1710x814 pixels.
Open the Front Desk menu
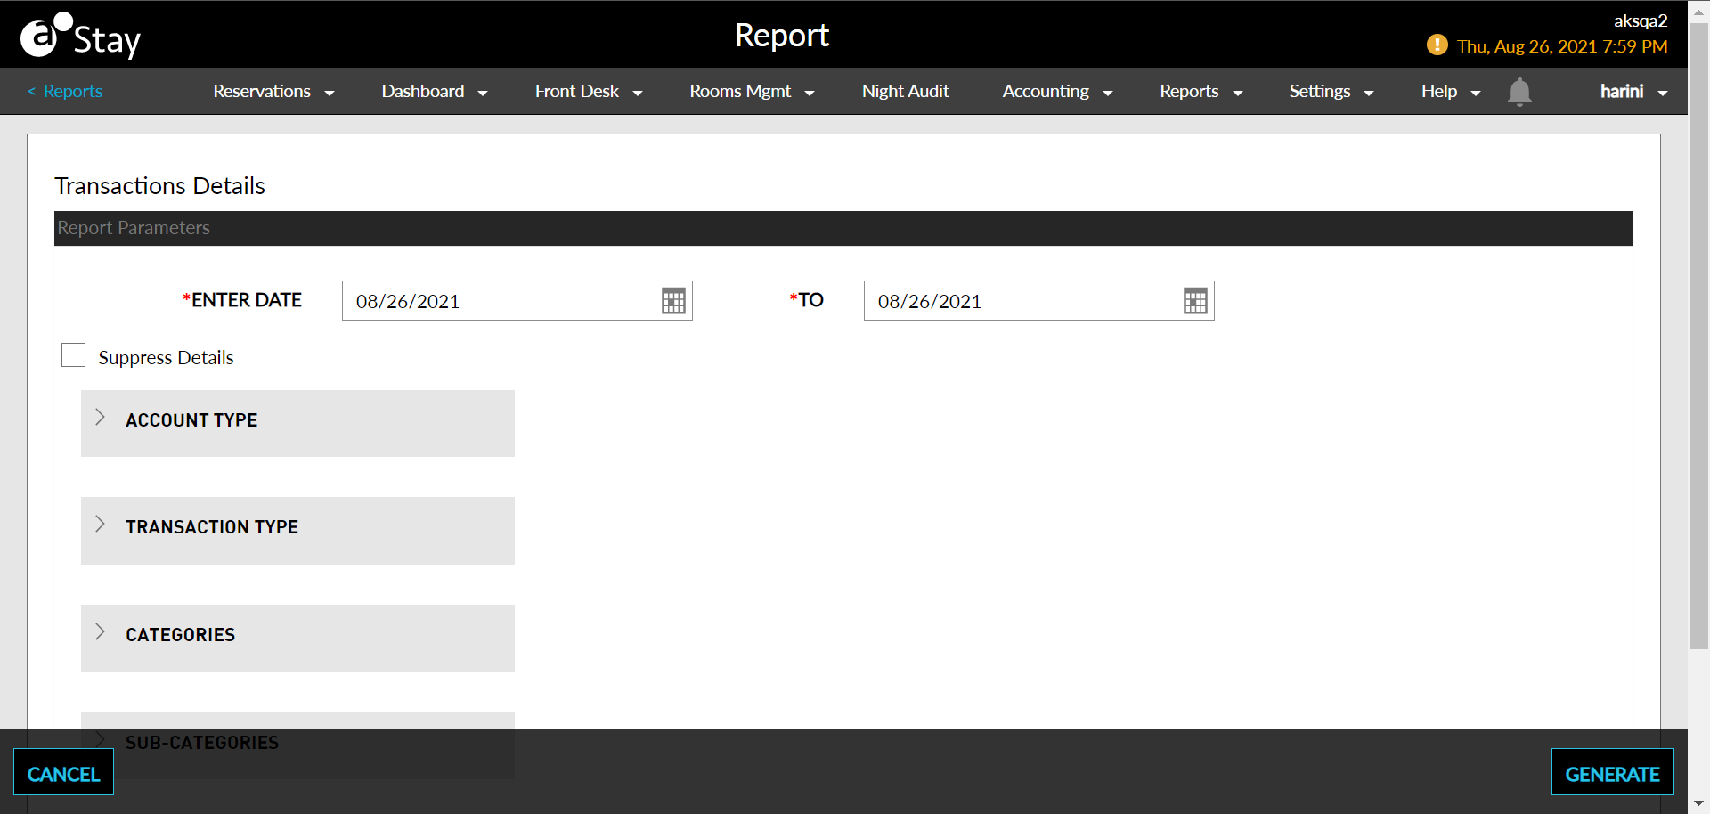coord(588,92)
